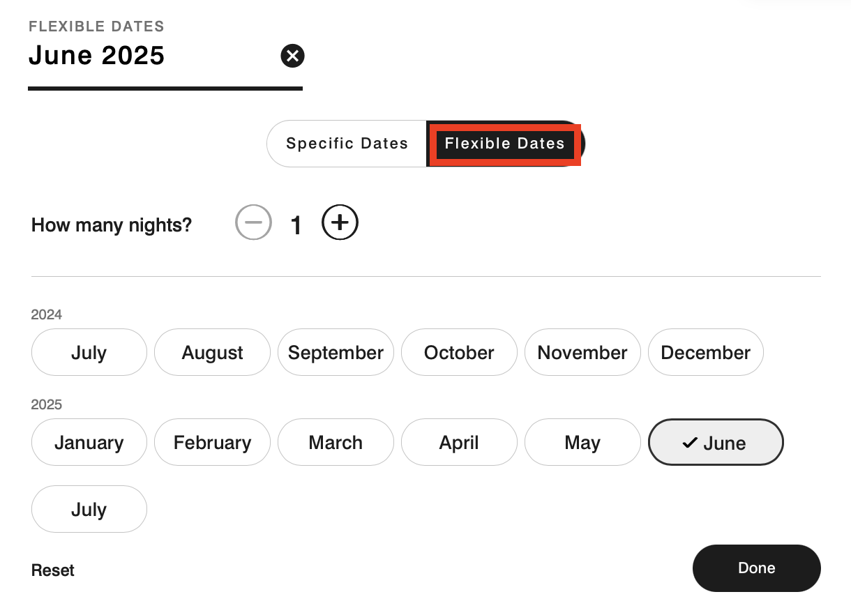Select January 2025
Screen dimensions: 851x615
click(89, 442)
